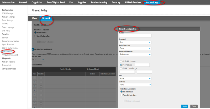Select All IPv4 Addresses radio option
Image resolution: width=210 pixels, height=109 pixels.
(x=121, y=61)
